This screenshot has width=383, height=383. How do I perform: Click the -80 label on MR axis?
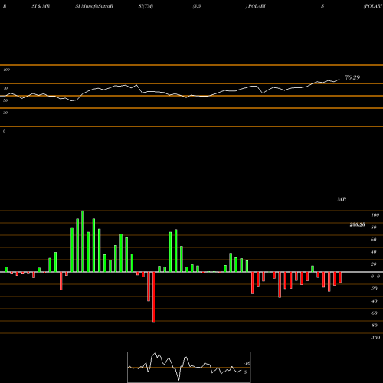tap(374, 326)
